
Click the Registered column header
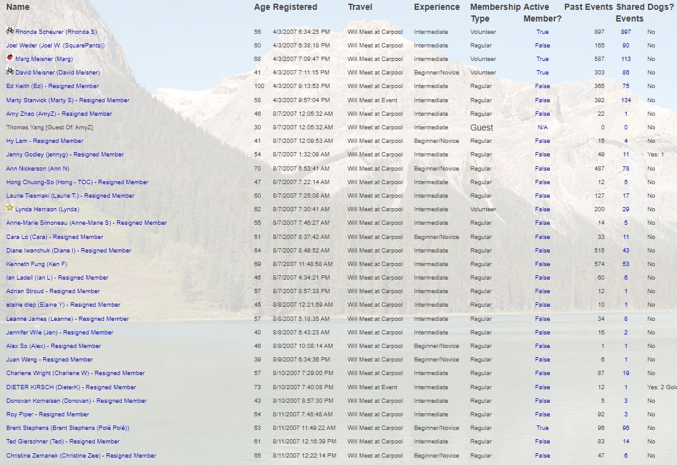[295, 7]
